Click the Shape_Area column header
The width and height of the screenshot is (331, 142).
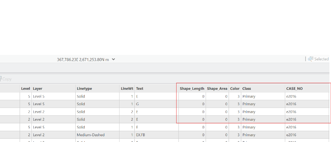coord(217,89)
